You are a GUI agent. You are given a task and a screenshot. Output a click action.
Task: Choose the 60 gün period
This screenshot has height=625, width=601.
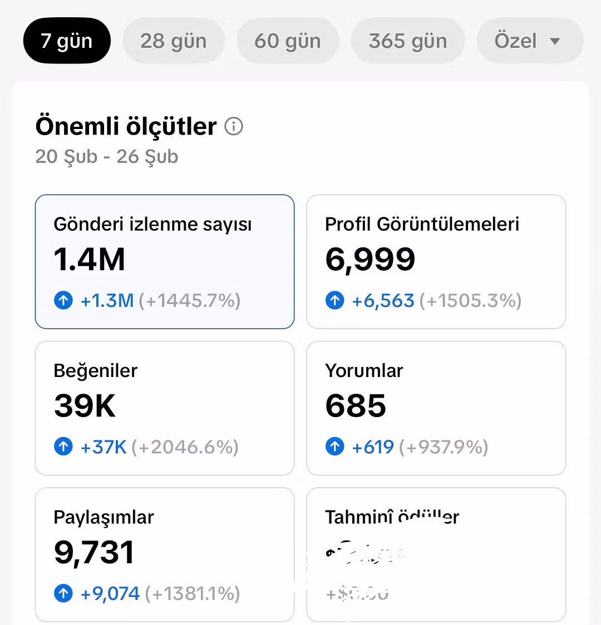click(288, 41)
